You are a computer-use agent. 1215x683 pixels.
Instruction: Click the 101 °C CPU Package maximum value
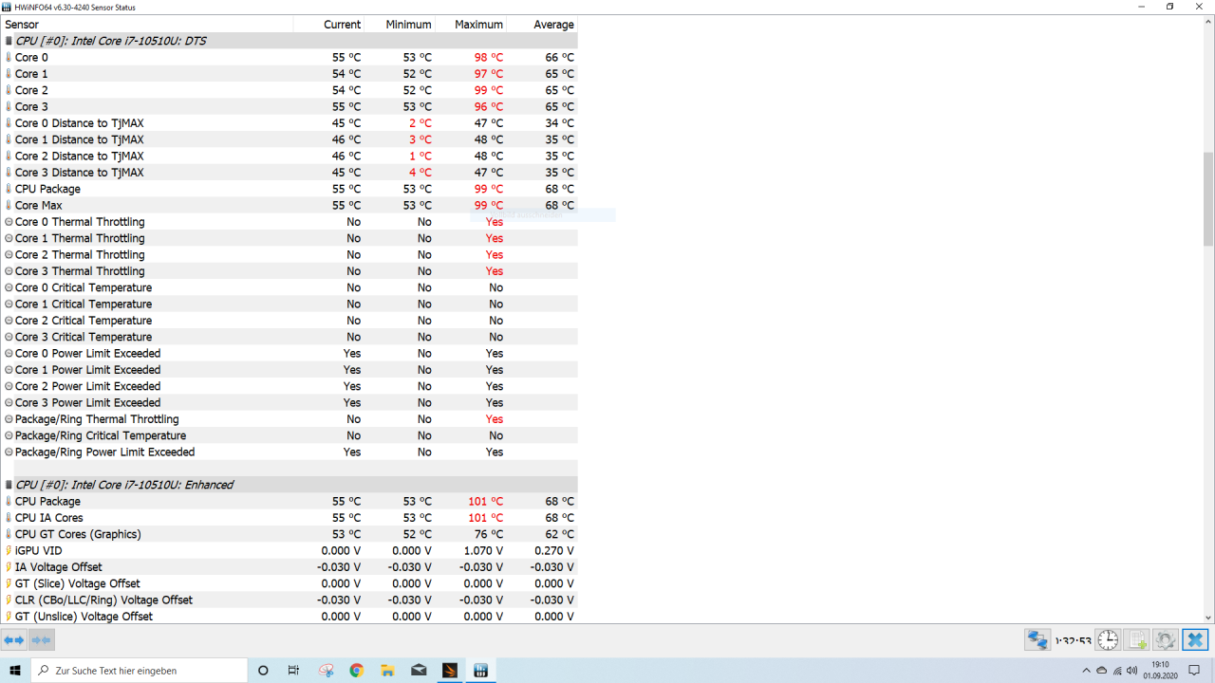(x=485, y=502)
